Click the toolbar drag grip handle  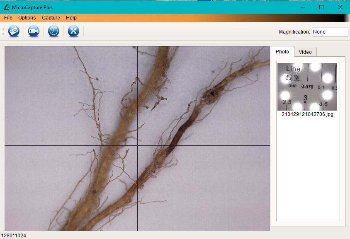(3, 31)
